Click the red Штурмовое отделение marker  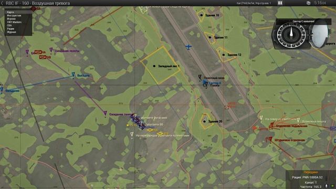270,140
